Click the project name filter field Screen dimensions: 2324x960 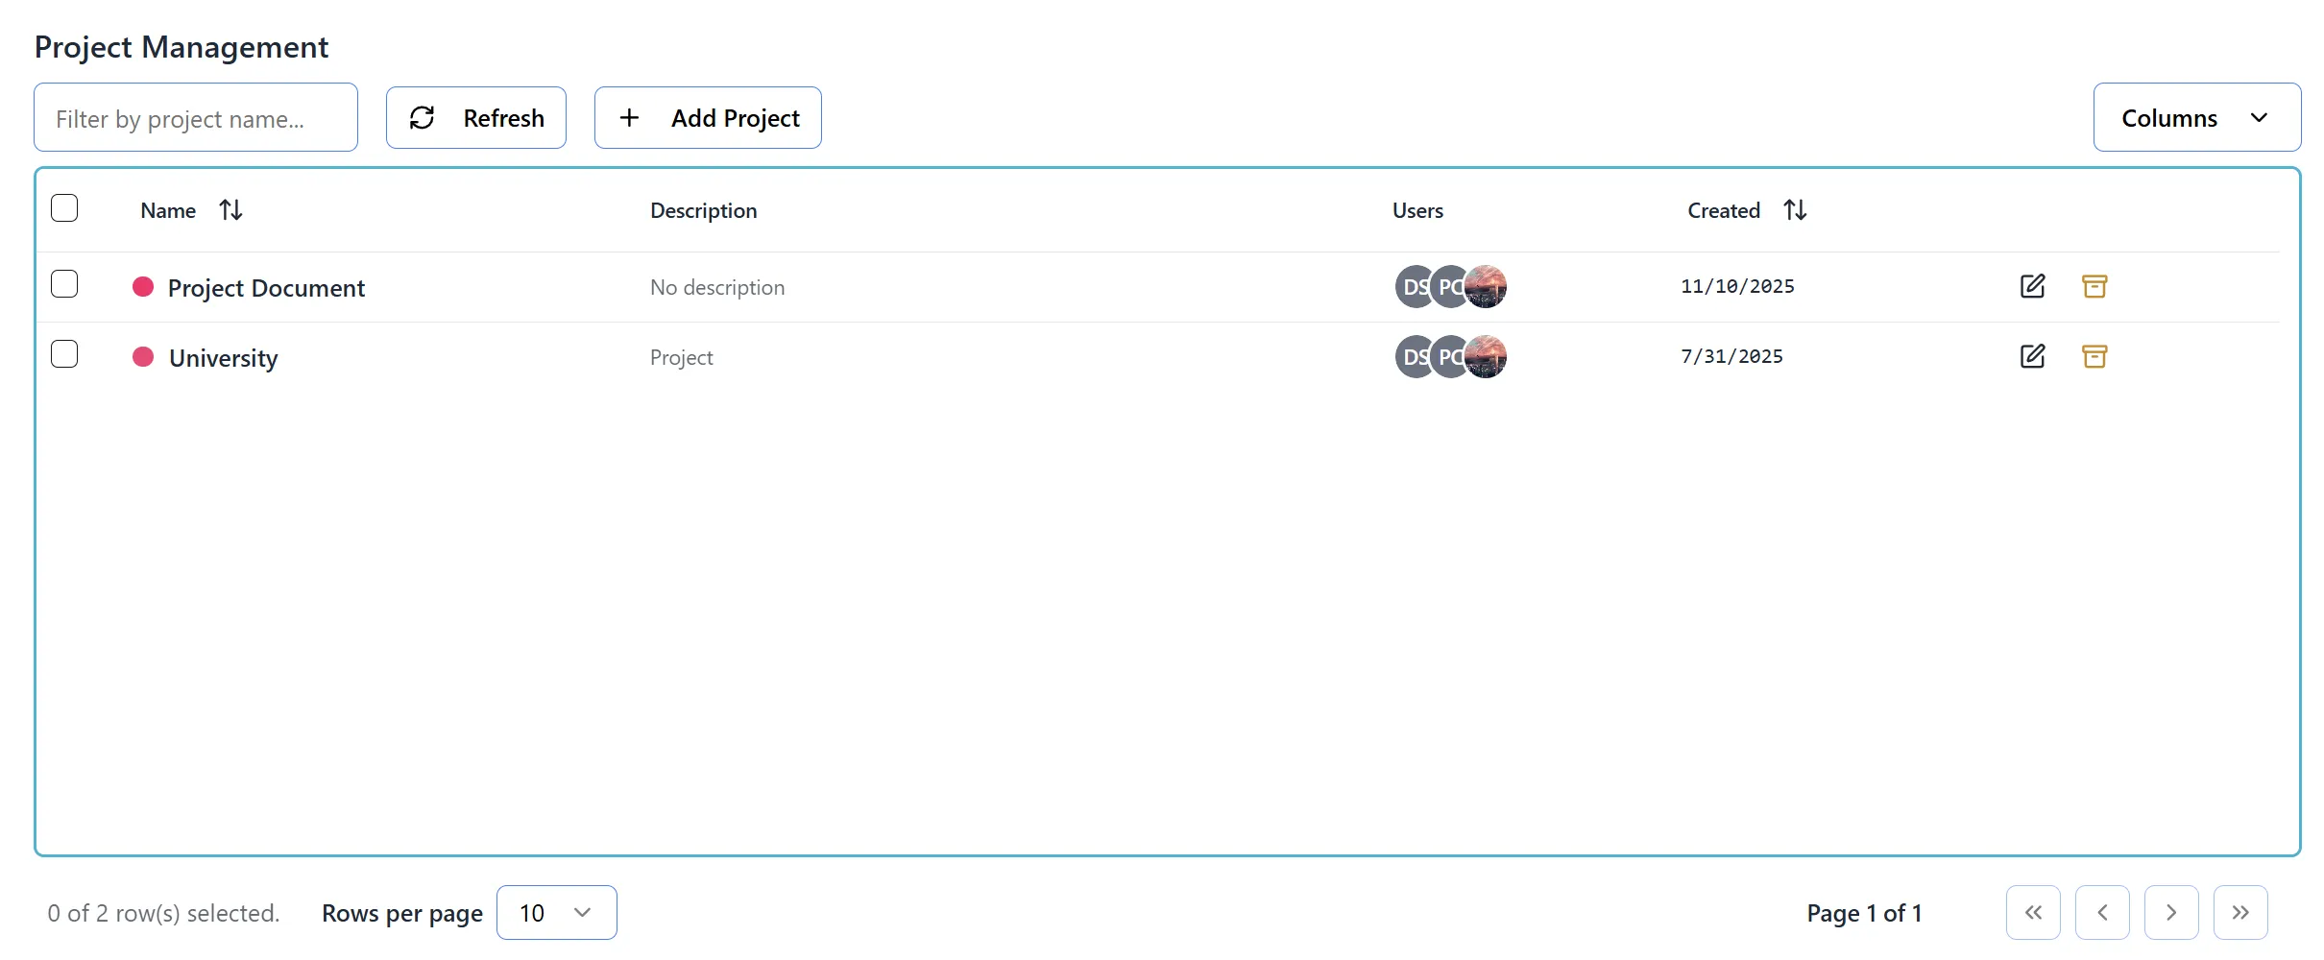[195, 117]
